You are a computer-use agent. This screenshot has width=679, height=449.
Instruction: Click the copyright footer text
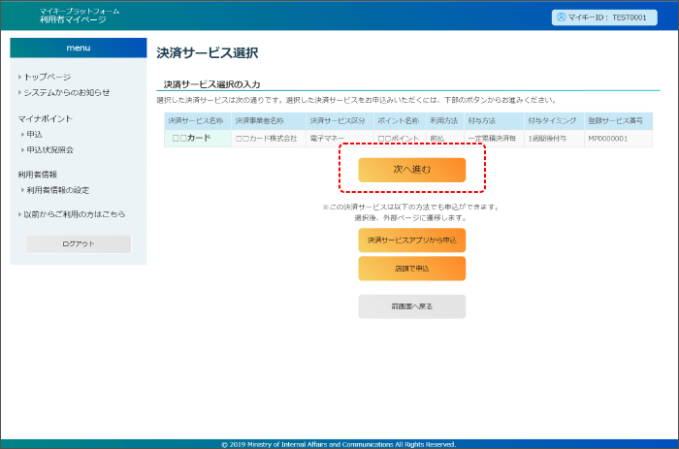click(x=339, y=444)
